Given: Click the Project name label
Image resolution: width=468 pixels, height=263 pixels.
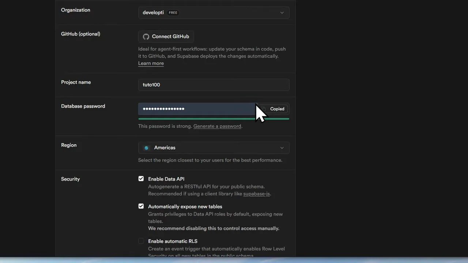Looking at the screenshot, I should pos(76,82).
